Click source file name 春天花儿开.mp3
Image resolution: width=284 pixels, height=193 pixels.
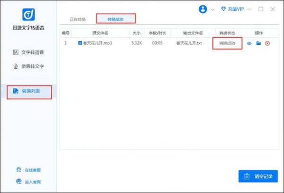coord(98,43)
